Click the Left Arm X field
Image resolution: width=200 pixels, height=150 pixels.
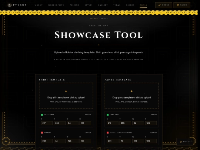coord(47,123)
